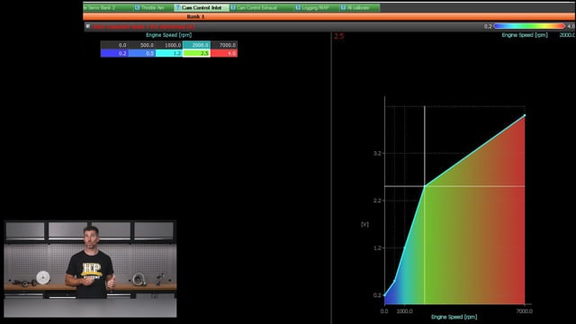This screenshot has height=324, width=576.
Task: Open the Logging MAP tab
Action: tap(316, 7)
